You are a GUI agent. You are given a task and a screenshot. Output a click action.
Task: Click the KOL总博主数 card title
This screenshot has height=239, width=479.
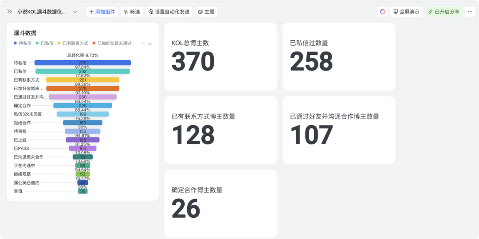click(x=190, y=43)
